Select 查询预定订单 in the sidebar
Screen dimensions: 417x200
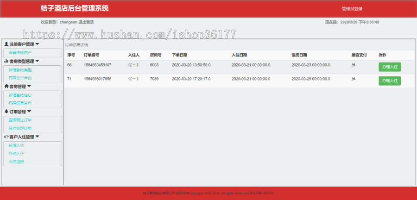pyautogui.click(x=20, y=120)
